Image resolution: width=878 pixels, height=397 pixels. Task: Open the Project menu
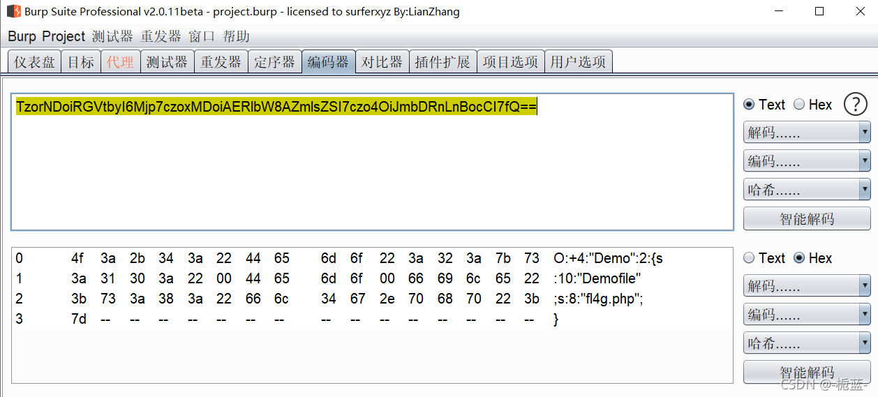(64, 36)
